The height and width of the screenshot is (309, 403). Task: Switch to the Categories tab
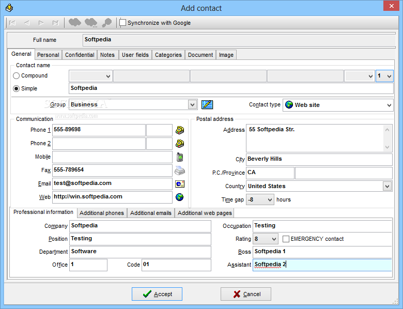[x=168, y=55]
